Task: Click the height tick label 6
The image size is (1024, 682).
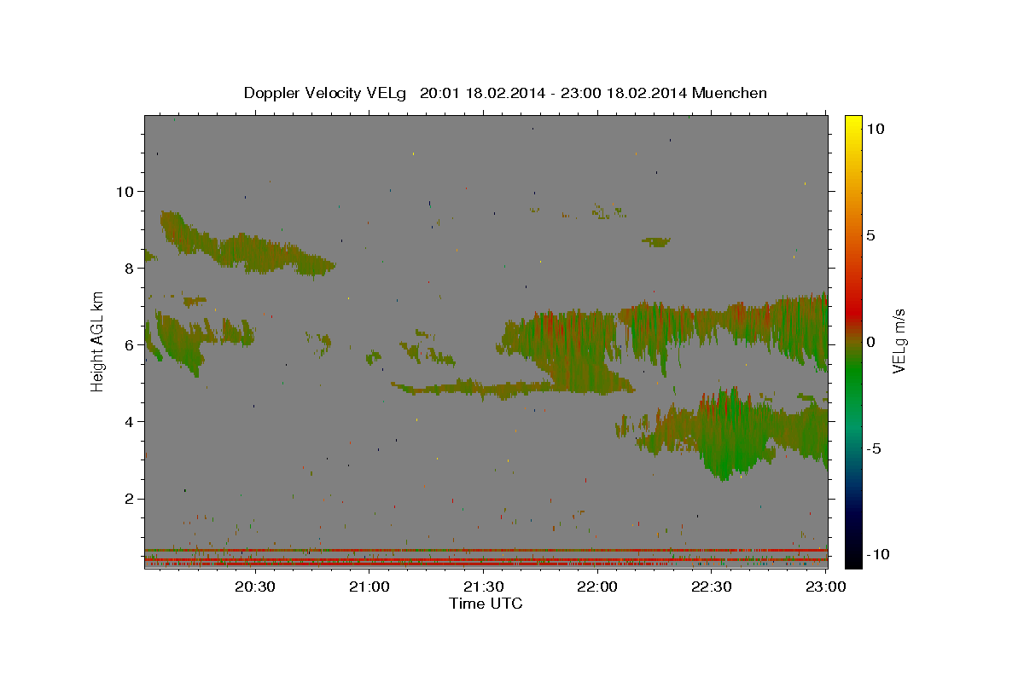Action: (129, 344)
